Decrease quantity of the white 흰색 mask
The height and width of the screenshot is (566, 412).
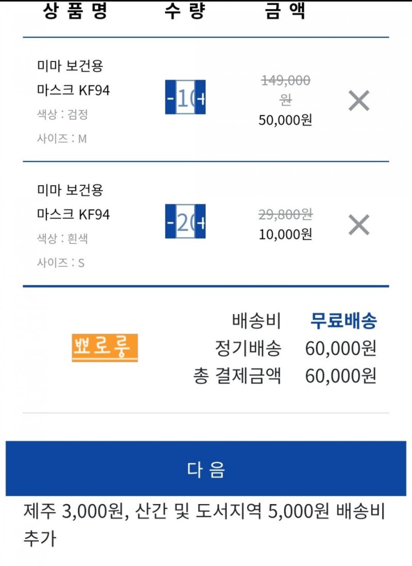(x=170, y=221)
